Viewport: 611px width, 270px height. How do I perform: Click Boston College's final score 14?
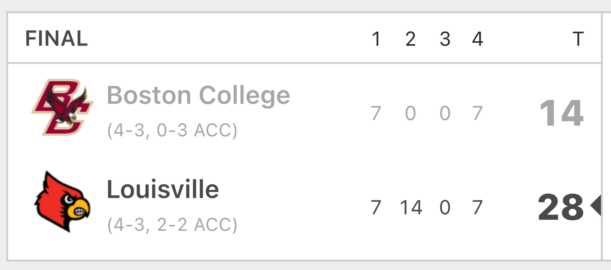point(561,113)
